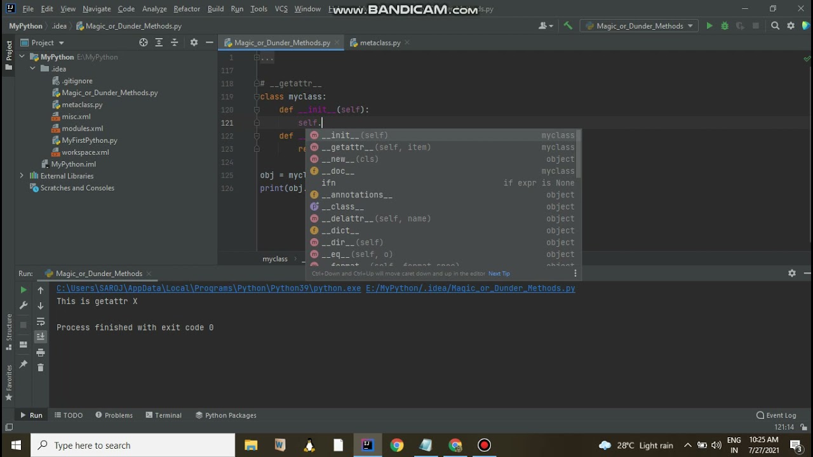
Task: Run with coverage icon in top toolbar
Action: pos(740,26)
